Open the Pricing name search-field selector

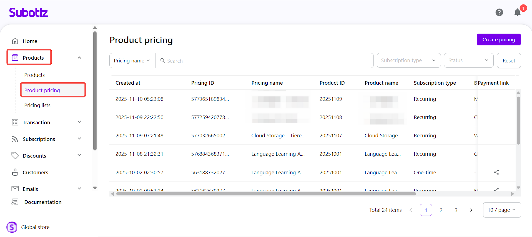[x=132, y=61]
